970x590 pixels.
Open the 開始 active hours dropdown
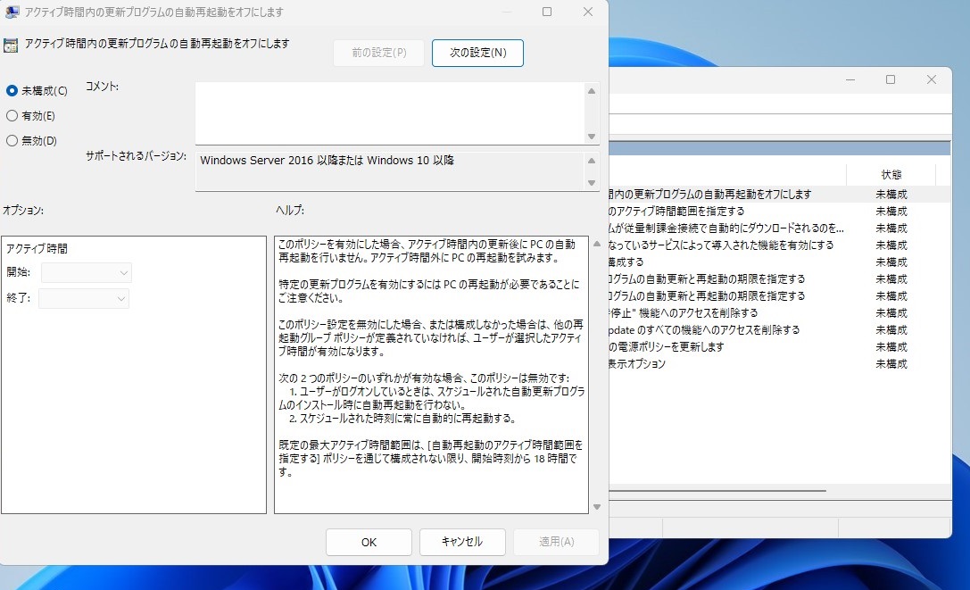[86, 272]
